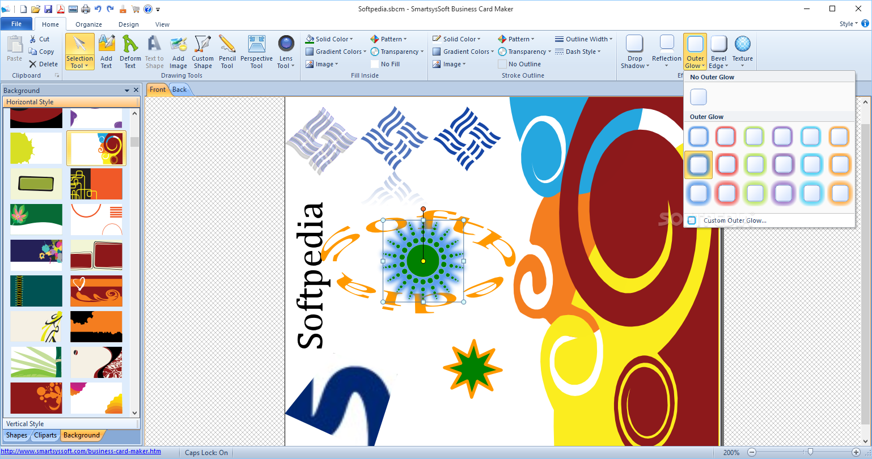Image resolution: width=872 pixels, height=459 pixels.
Task: Activate the Perspective Tool
Action: (257, 52)
